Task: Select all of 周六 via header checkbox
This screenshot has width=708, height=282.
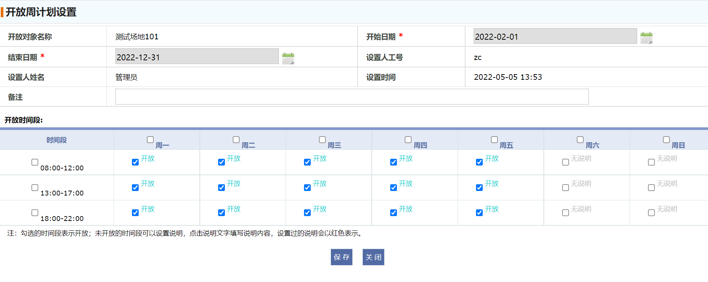Action: pyautogui.click(x=580, y=140)
